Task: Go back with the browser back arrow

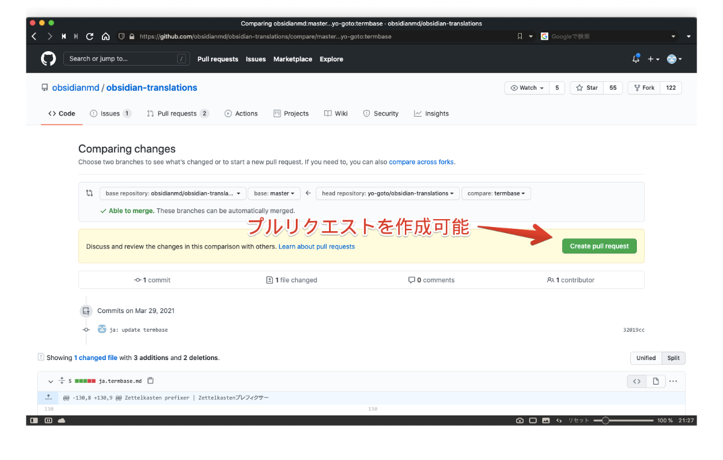Action: pyautogui.click(x=34, y=36)
